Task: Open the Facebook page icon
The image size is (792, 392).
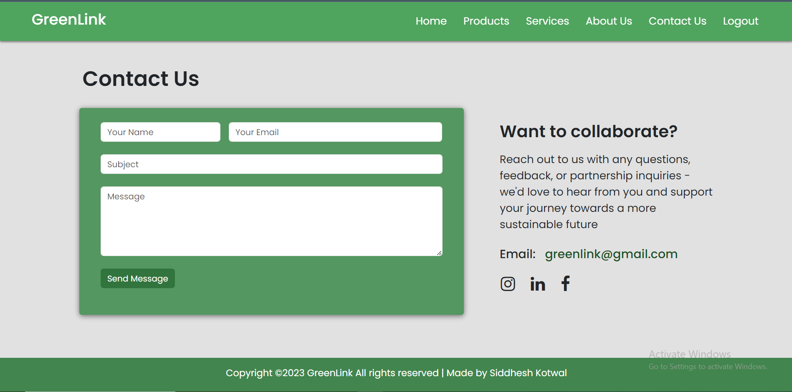Action: (x=565, y=284)
